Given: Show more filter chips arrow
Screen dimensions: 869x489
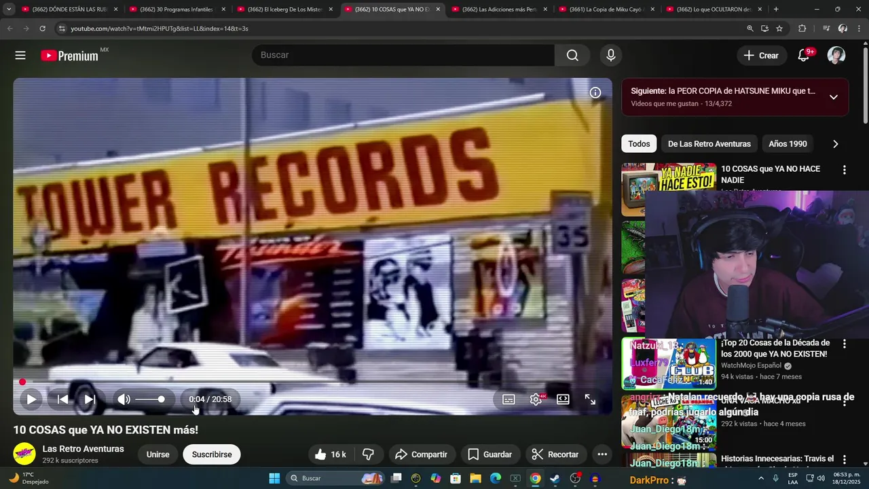Looking at the screenshot, I should tap(835, 144).
